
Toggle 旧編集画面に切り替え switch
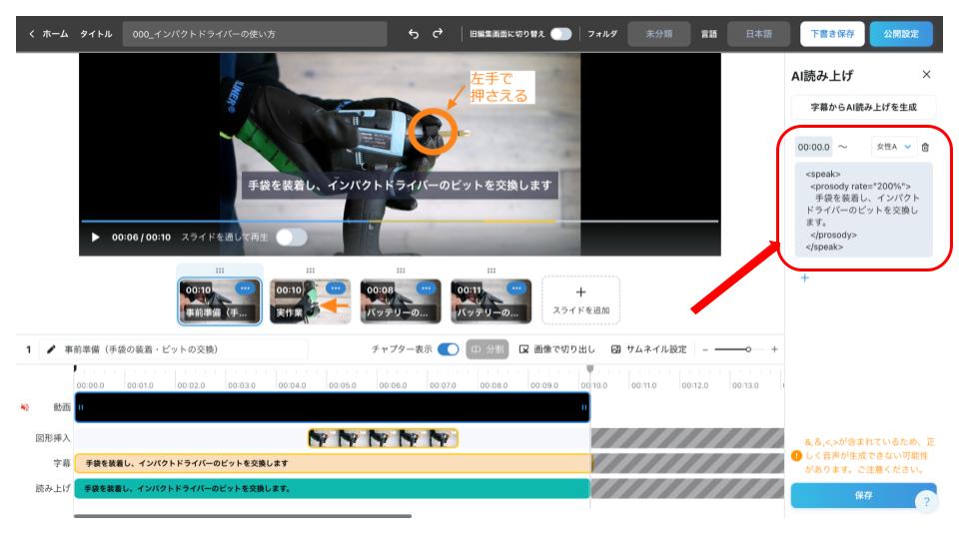560,34
